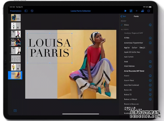Go back to Presentations
This screenshot has width=164, height=121.
[x=16, y=11]
